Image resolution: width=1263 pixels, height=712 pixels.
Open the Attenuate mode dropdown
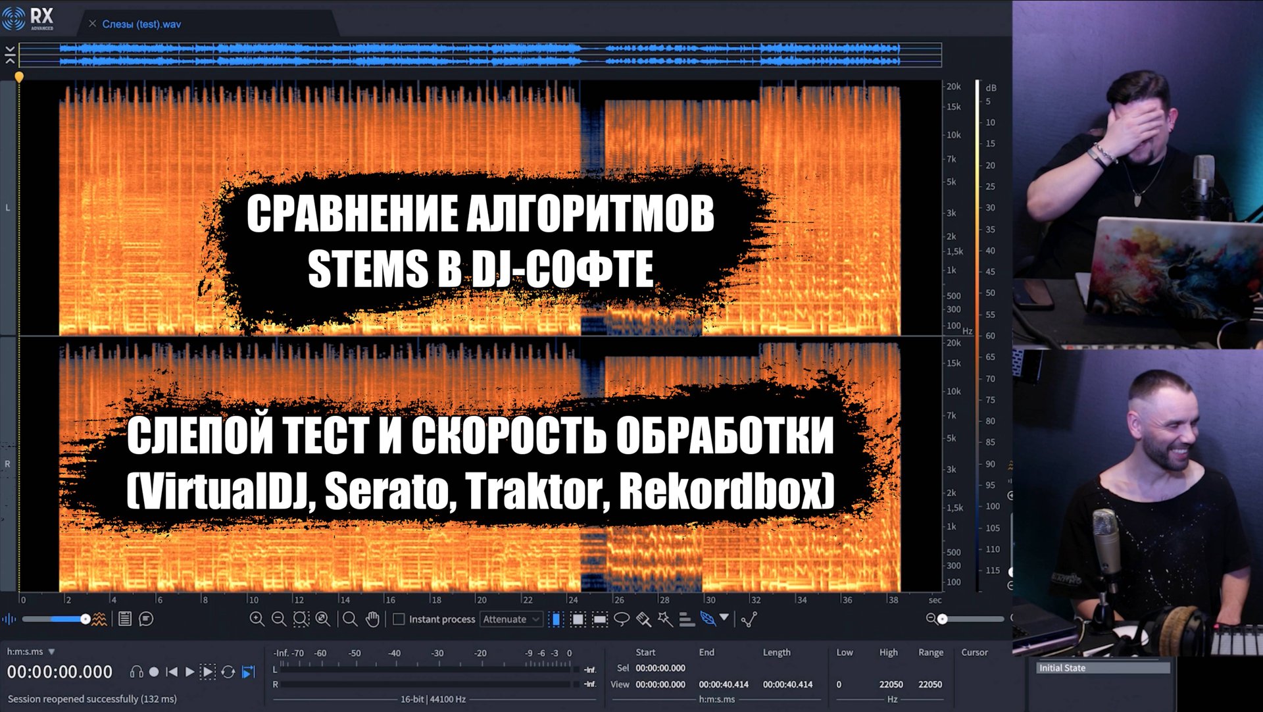point(510,619)
